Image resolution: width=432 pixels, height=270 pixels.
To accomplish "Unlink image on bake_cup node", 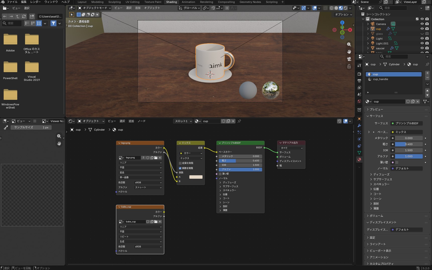I will point(160,222).
